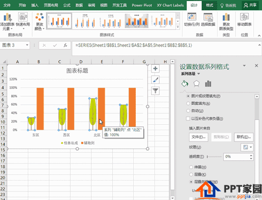Decrease transparency with the spinner down arrow

pyautogui.click(x=251, y=159)
